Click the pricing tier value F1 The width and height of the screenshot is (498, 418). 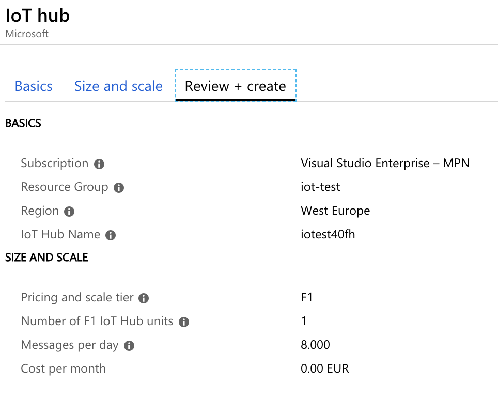pos(307,297)
